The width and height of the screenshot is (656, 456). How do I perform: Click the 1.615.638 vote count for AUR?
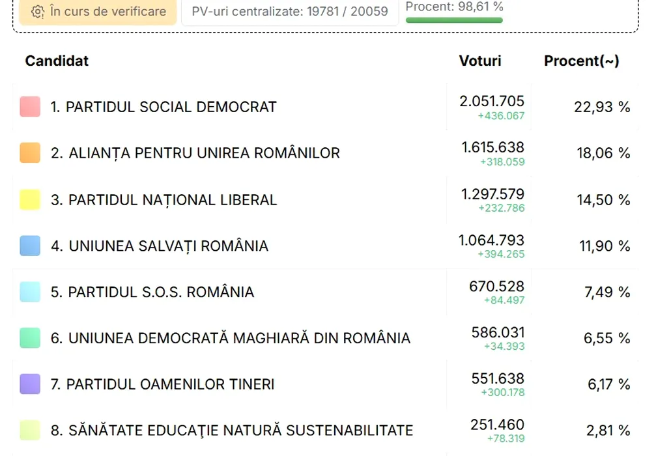point(493,147)
